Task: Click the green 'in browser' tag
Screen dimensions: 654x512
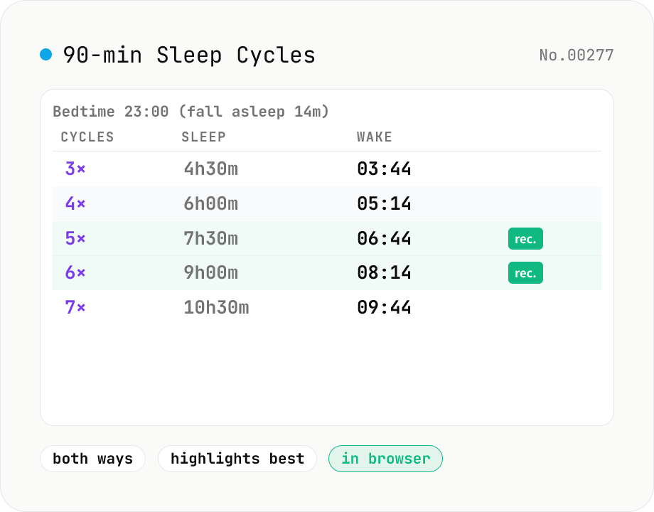Action: point(385,459)
